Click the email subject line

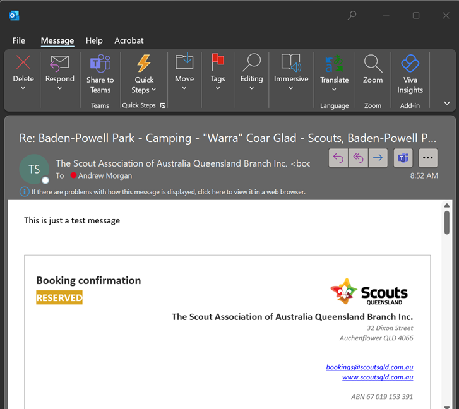[x=228, y=138]
